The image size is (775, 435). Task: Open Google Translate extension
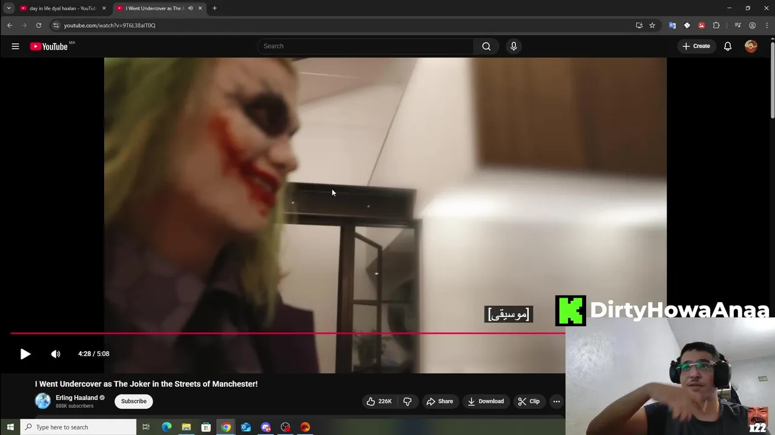click(x=672, y=25)
